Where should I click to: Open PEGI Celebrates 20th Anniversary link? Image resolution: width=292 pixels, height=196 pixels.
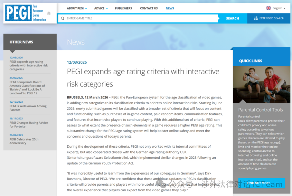(x=24, y=141)
